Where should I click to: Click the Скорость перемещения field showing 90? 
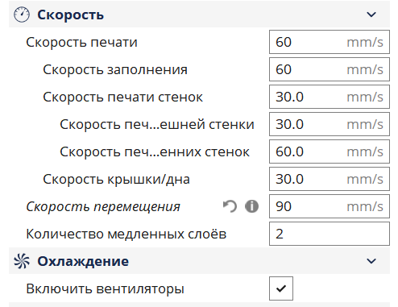tap(330, 206)
